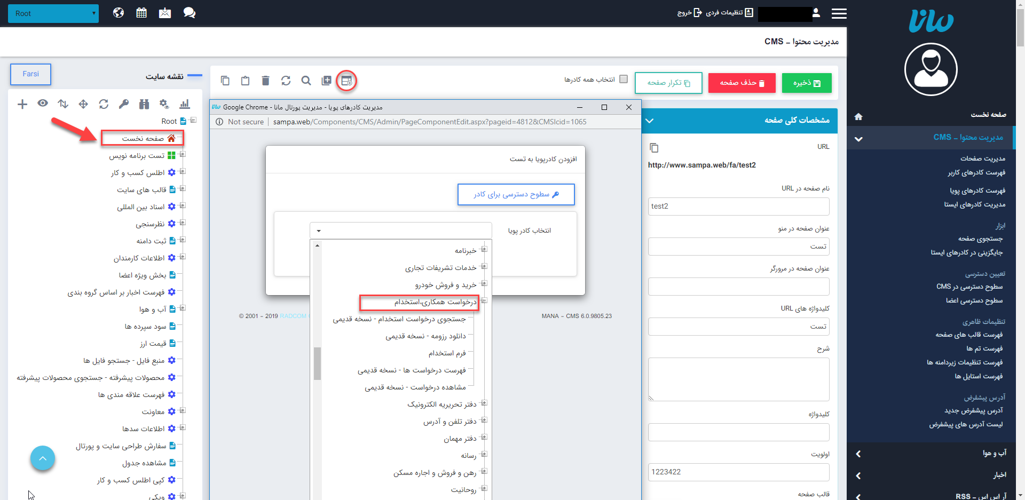Click the green ذخیره save button
This screenshot has width=1025, height=500.
coord(806,83)
